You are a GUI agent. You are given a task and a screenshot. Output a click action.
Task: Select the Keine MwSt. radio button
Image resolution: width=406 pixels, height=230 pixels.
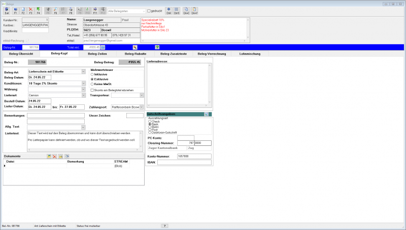click(92, 84)
